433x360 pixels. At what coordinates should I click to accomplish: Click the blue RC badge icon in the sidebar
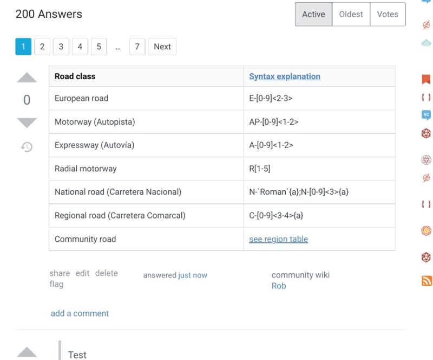(x=426, y=115)
